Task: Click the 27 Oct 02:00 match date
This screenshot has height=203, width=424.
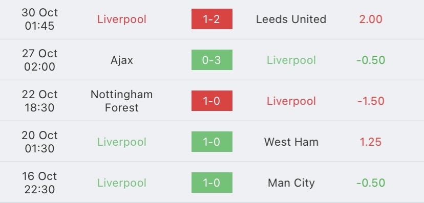Action: coord(40,60)
